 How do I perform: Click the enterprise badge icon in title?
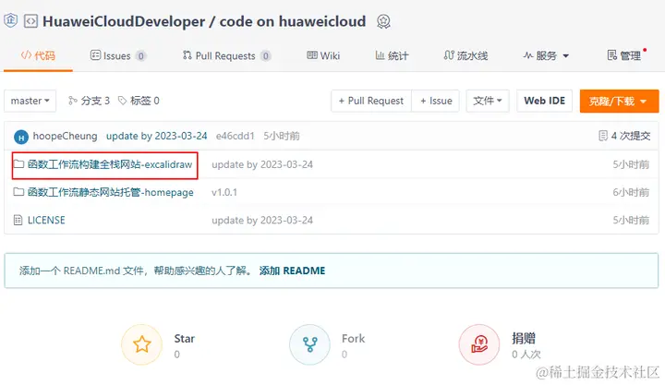pyautogui.click(x=10, y=20)
